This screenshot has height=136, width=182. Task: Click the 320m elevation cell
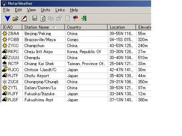click(143, 40)
